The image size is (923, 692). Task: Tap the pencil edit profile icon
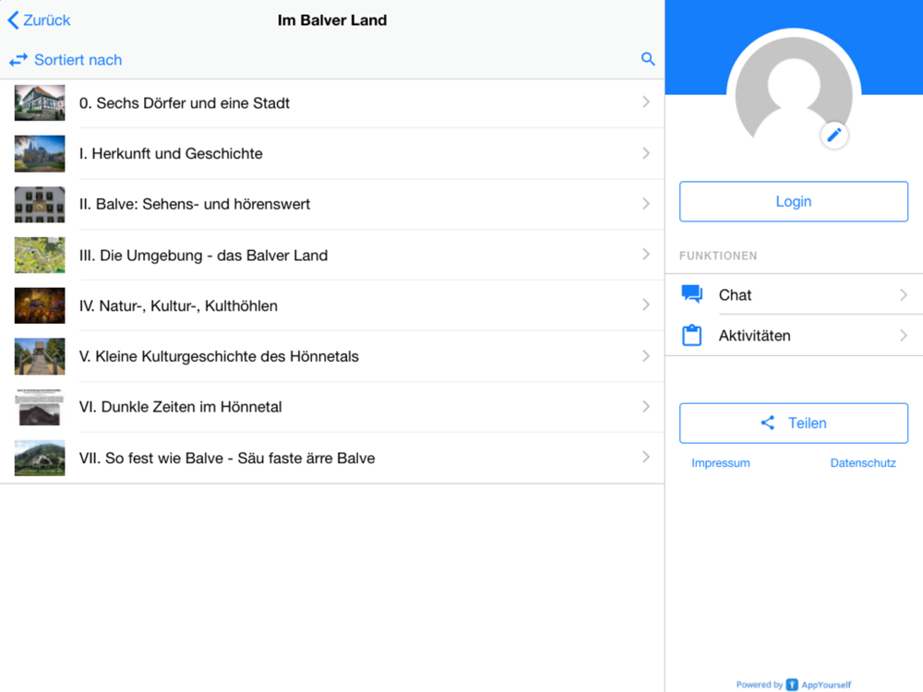coord(833,136)
